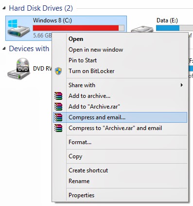Viewport: 193px width, 206px height.
Task: Click the Windows 8 (C:) drive icon
Action: coord(18,28)
